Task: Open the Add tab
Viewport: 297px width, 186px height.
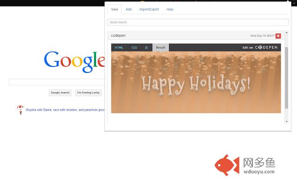Action: pyautogui.click(x=129, y=9)
